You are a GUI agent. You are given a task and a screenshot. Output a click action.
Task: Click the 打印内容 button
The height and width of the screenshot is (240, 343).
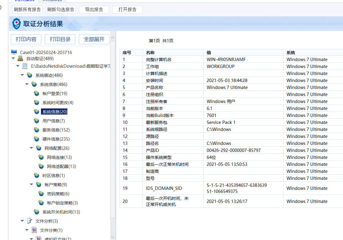[26, 39]
